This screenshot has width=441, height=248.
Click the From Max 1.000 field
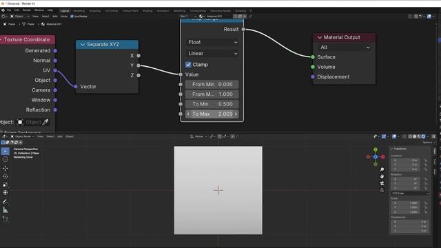coord(212,94)
